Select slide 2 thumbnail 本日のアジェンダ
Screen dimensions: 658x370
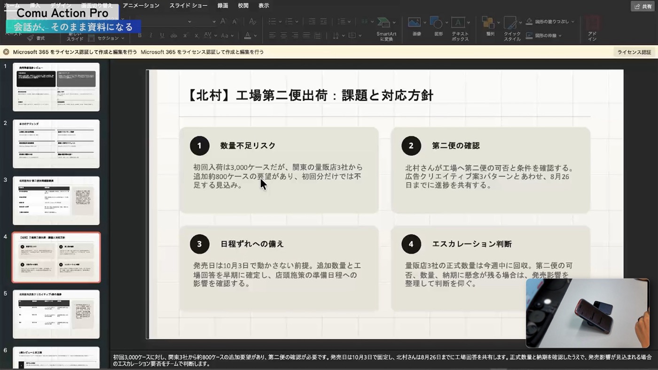coord(56,144)
